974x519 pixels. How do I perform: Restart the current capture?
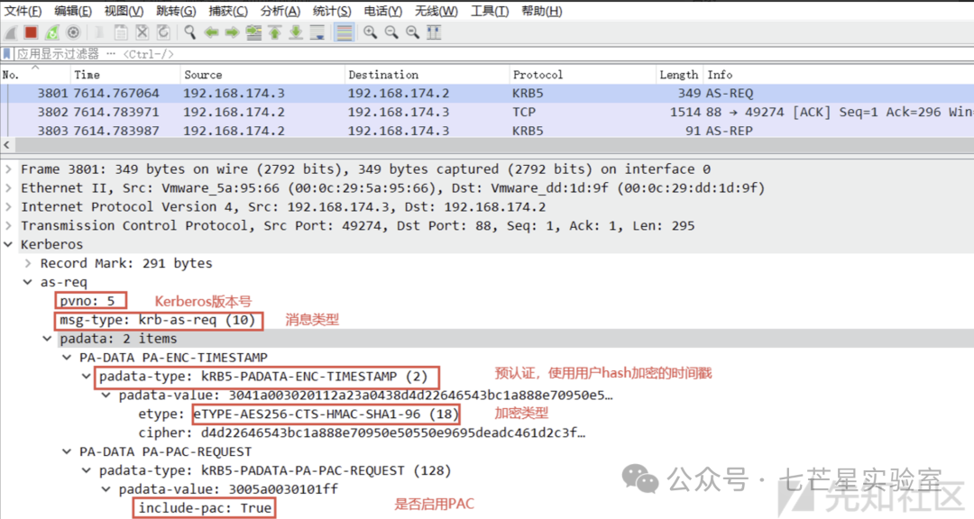coord(52,32)
